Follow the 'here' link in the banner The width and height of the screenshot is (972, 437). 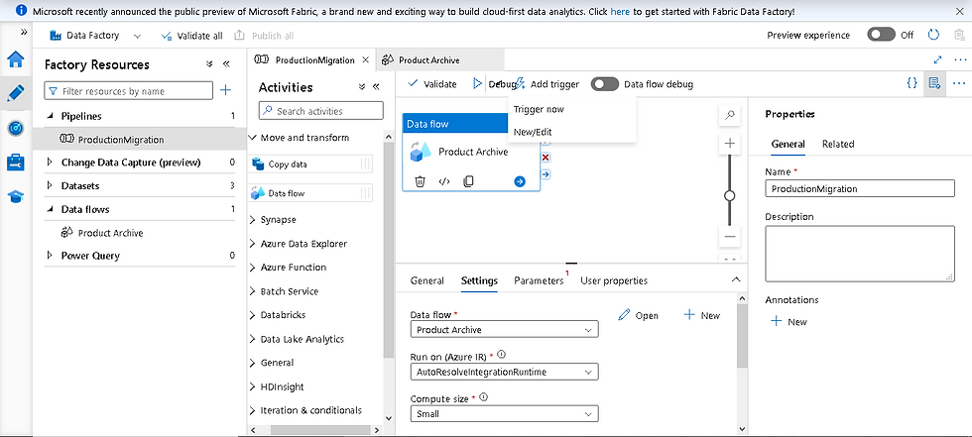coord(620,10)
